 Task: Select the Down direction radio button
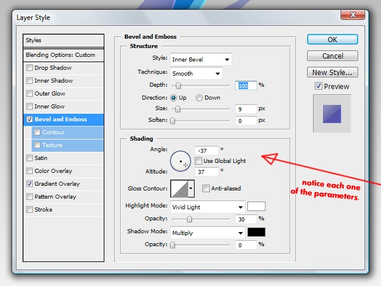(199, 98)
